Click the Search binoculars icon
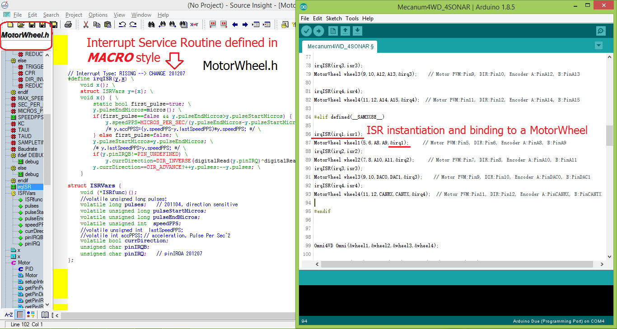This screenshot has height=329, width=617. click(x=151, y=25)
